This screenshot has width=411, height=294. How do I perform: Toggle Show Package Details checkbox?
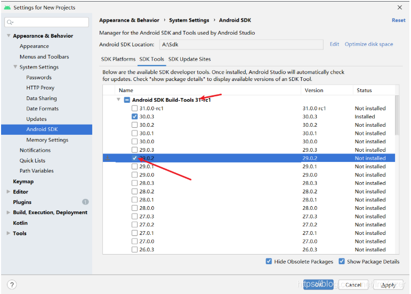[x=342, y=262]
